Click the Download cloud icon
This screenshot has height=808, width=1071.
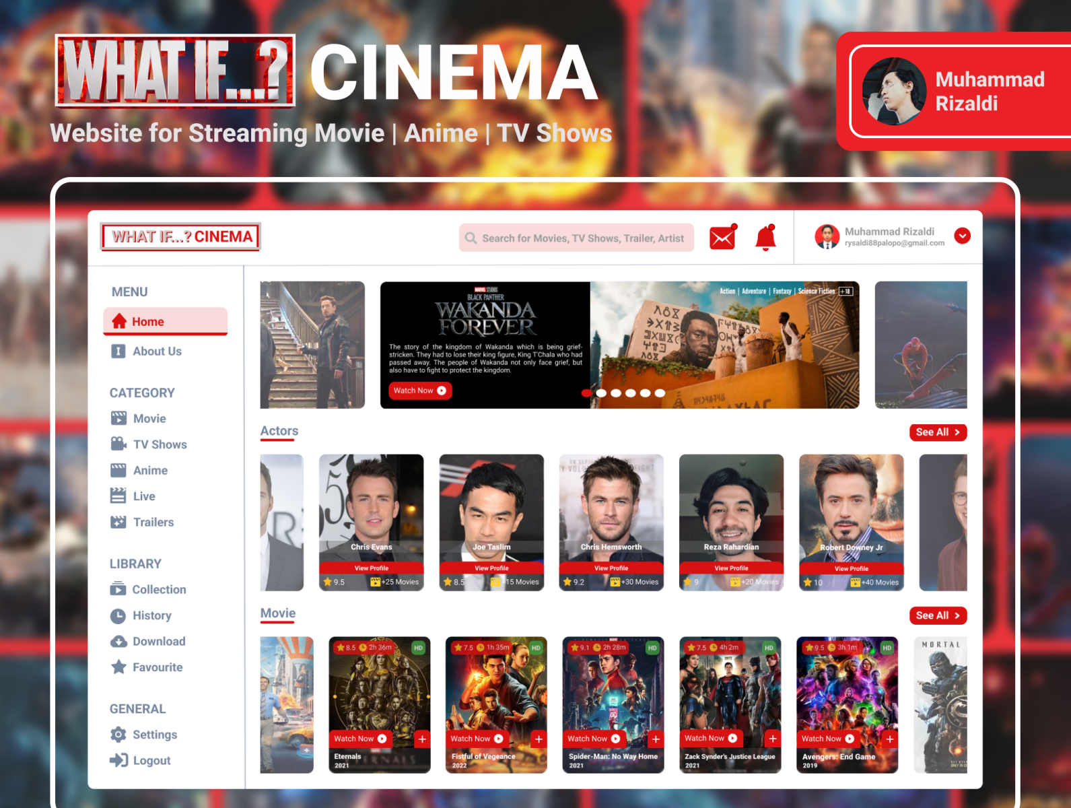pyautogui.click(x=118, y=641)
